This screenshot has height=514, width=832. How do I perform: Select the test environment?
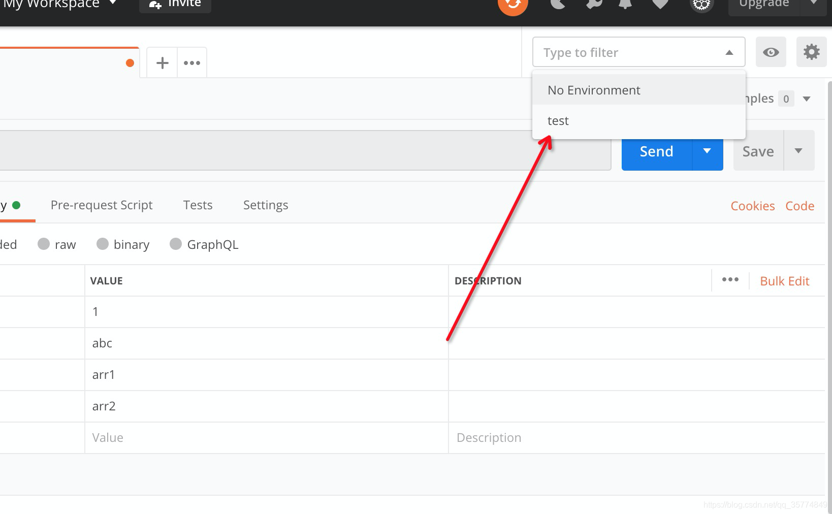[638, 121]
